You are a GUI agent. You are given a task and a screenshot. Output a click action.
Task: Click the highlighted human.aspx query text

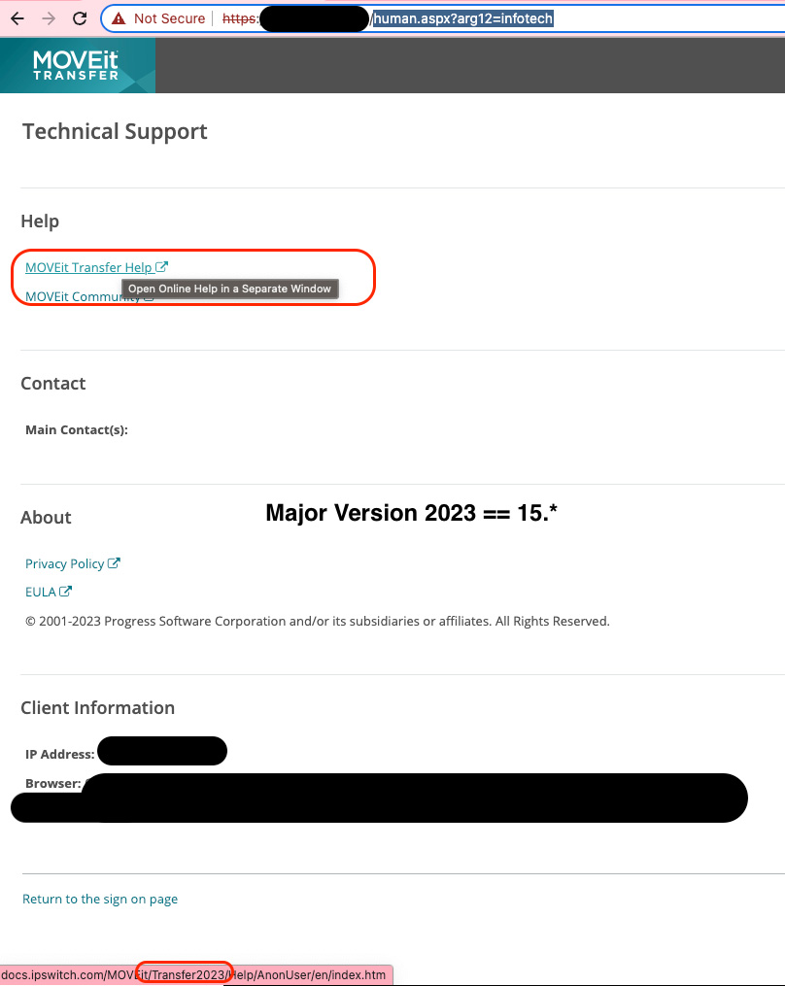coord(463,17)
